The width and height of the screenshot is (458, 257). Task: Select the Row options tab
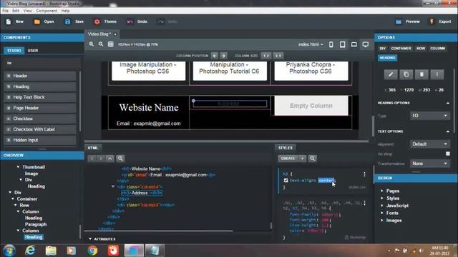(421, 49)
